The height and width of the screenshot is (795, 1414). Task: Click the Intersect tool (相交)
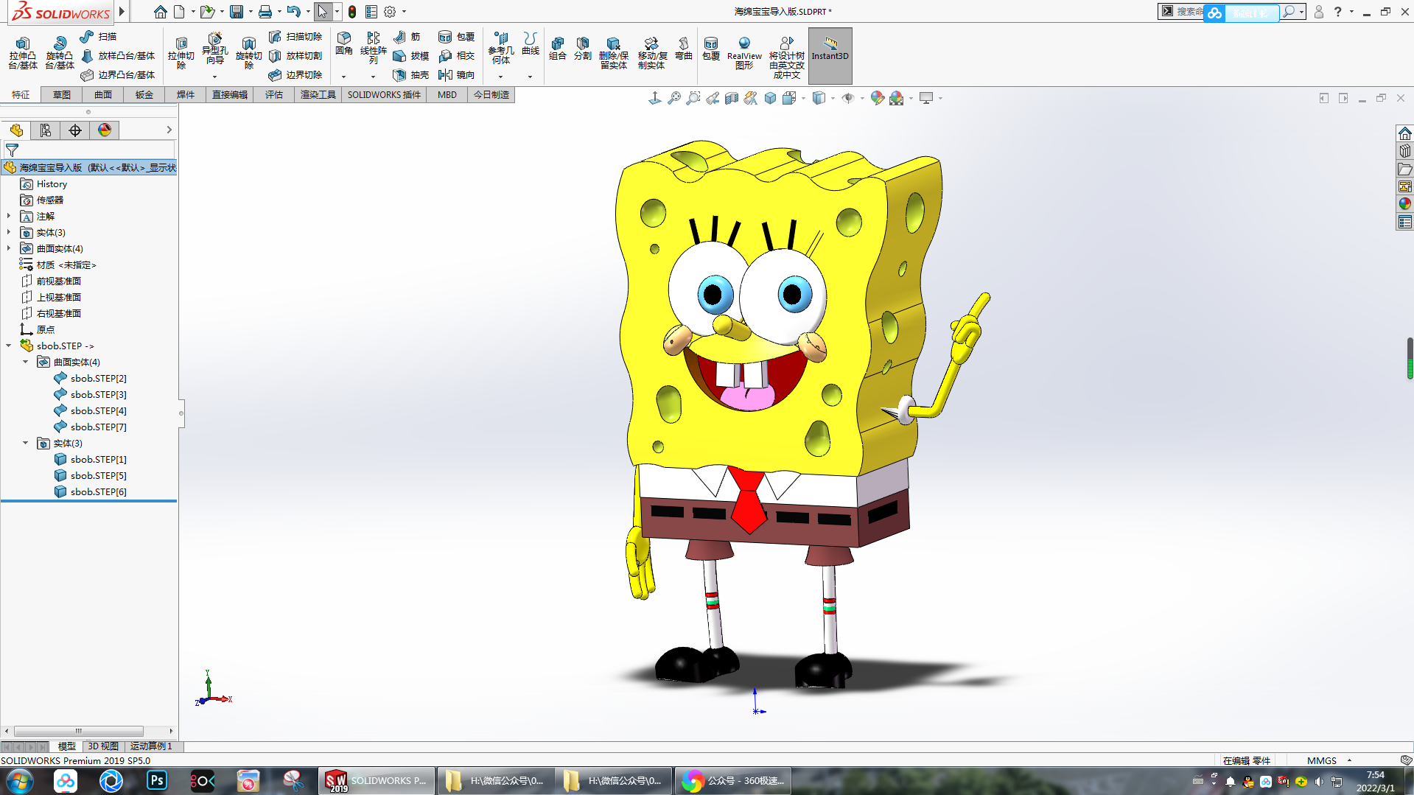456,55
